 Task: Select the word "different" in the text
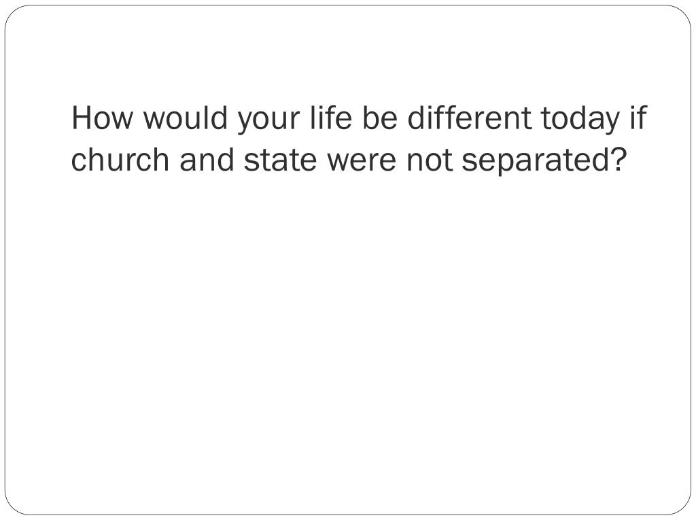[x=469, y=117]
